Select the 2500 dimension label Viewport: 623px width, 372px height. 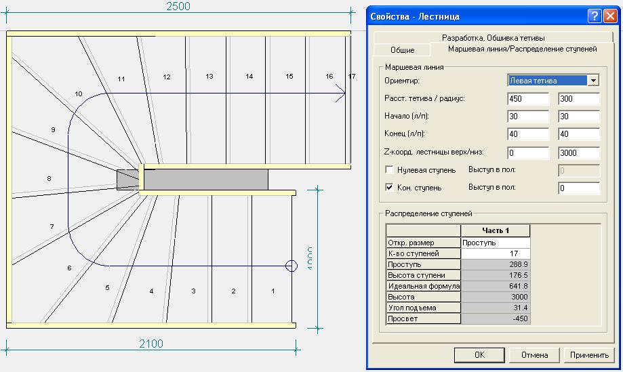click(x=178, y=6)
